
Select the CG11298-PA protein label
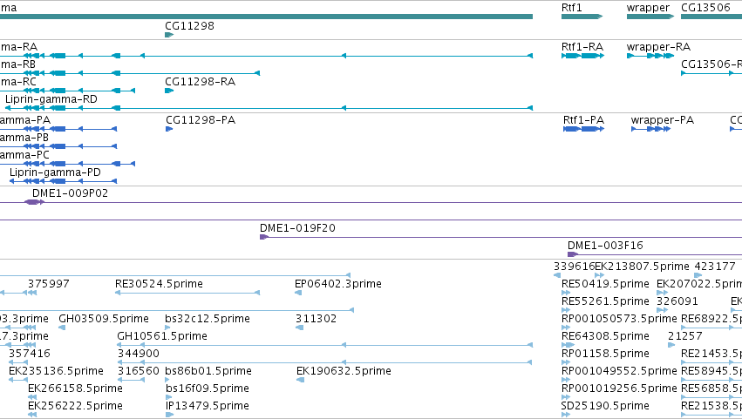point(201,119)
